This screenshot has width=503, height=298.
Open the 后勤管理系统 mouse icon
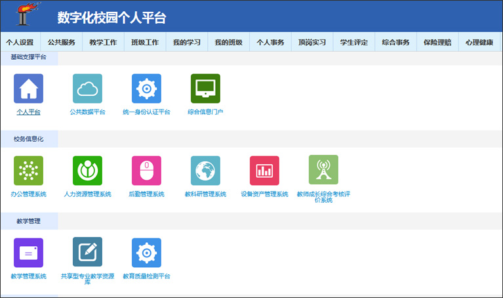pos(146,171)
